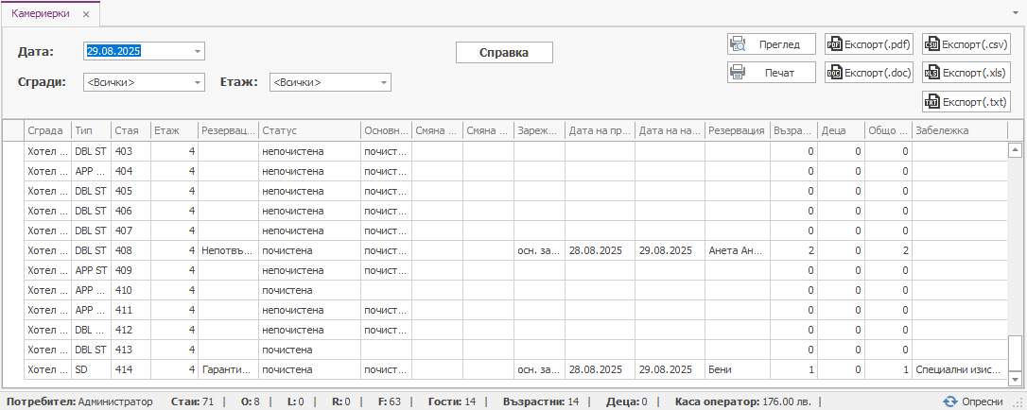Switch to the Камериерки tab
This screenshot has height=410, width=1027.
[x=39, y=14]
